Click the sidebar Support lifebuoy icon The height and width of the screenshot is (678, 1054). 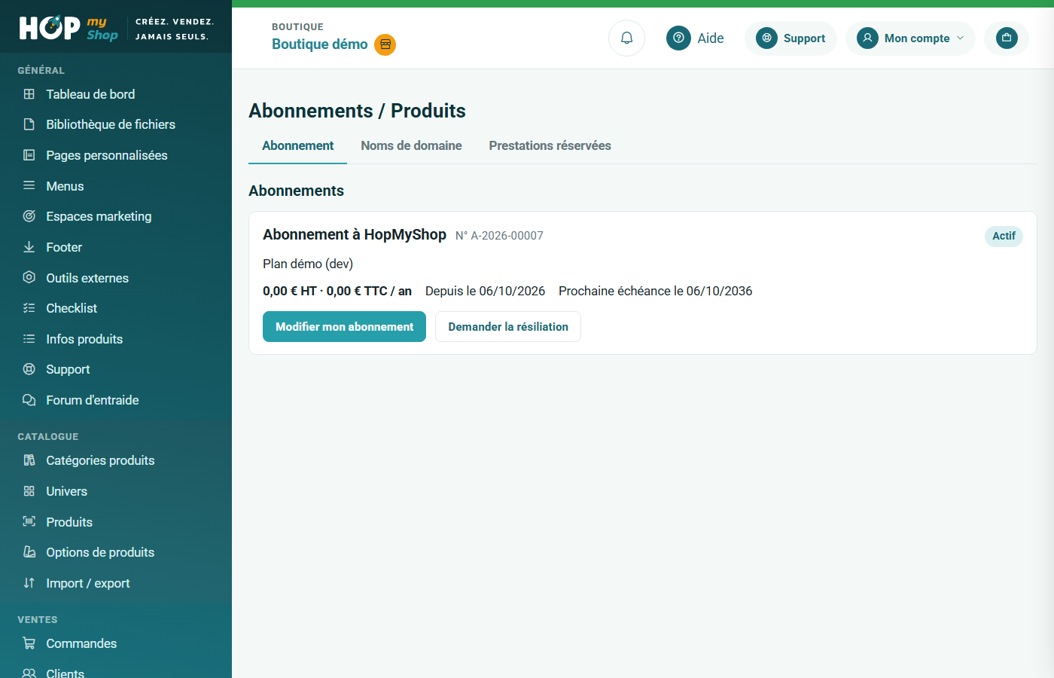29,369
